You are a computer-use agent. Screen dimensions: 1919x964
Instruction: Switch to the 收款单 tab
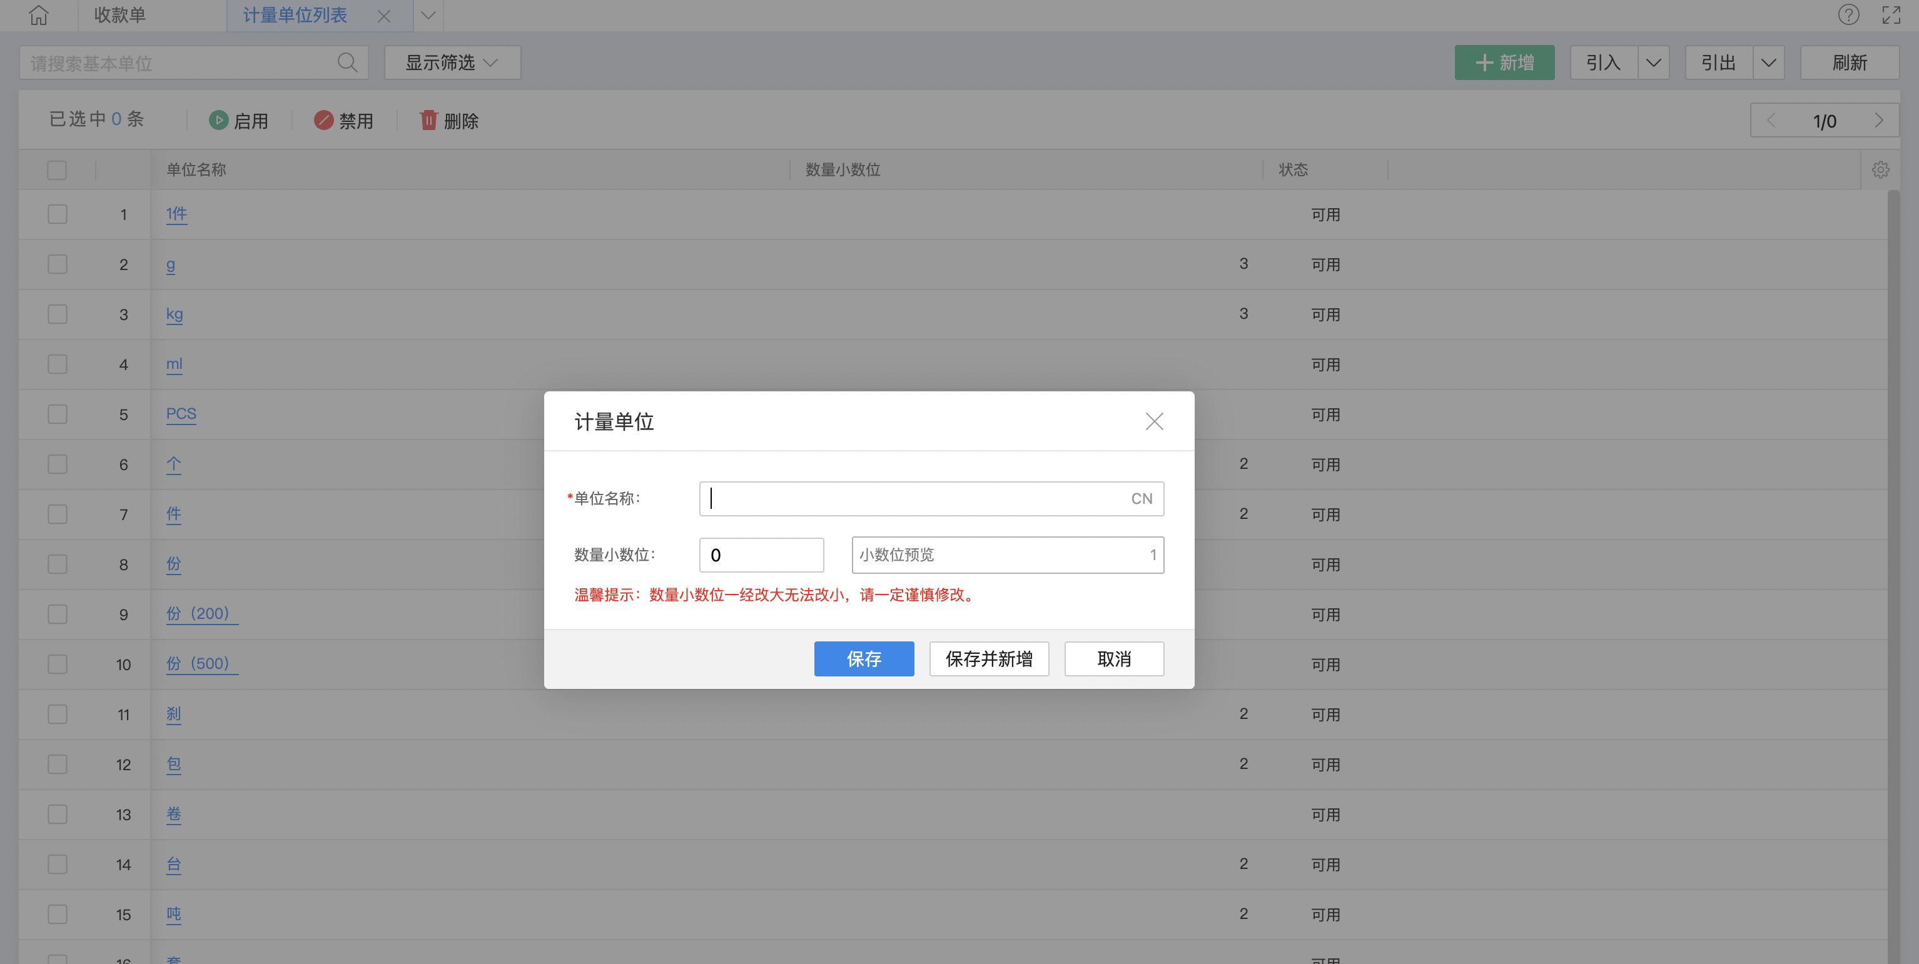click(120, 15)
